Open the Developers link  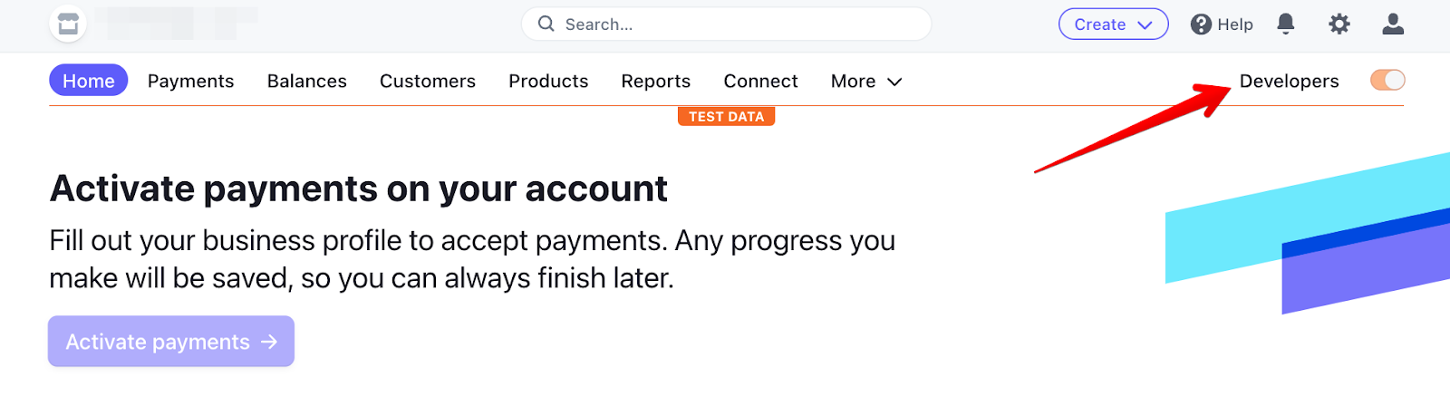1289,81
